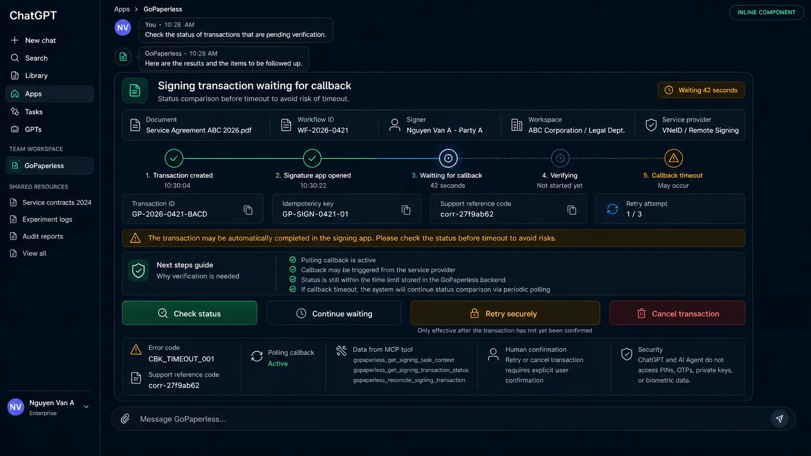The height and width of the screenshot is (456, 811).
Task: Click the Error code warning triangle icon
Action: click(136, 349)
